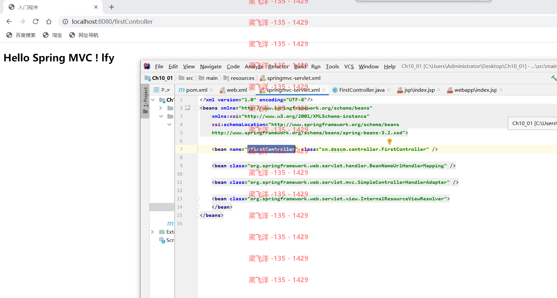Collapse the Ch10_01 project root node
The image size is (557, 298).
tap(153, 100)
